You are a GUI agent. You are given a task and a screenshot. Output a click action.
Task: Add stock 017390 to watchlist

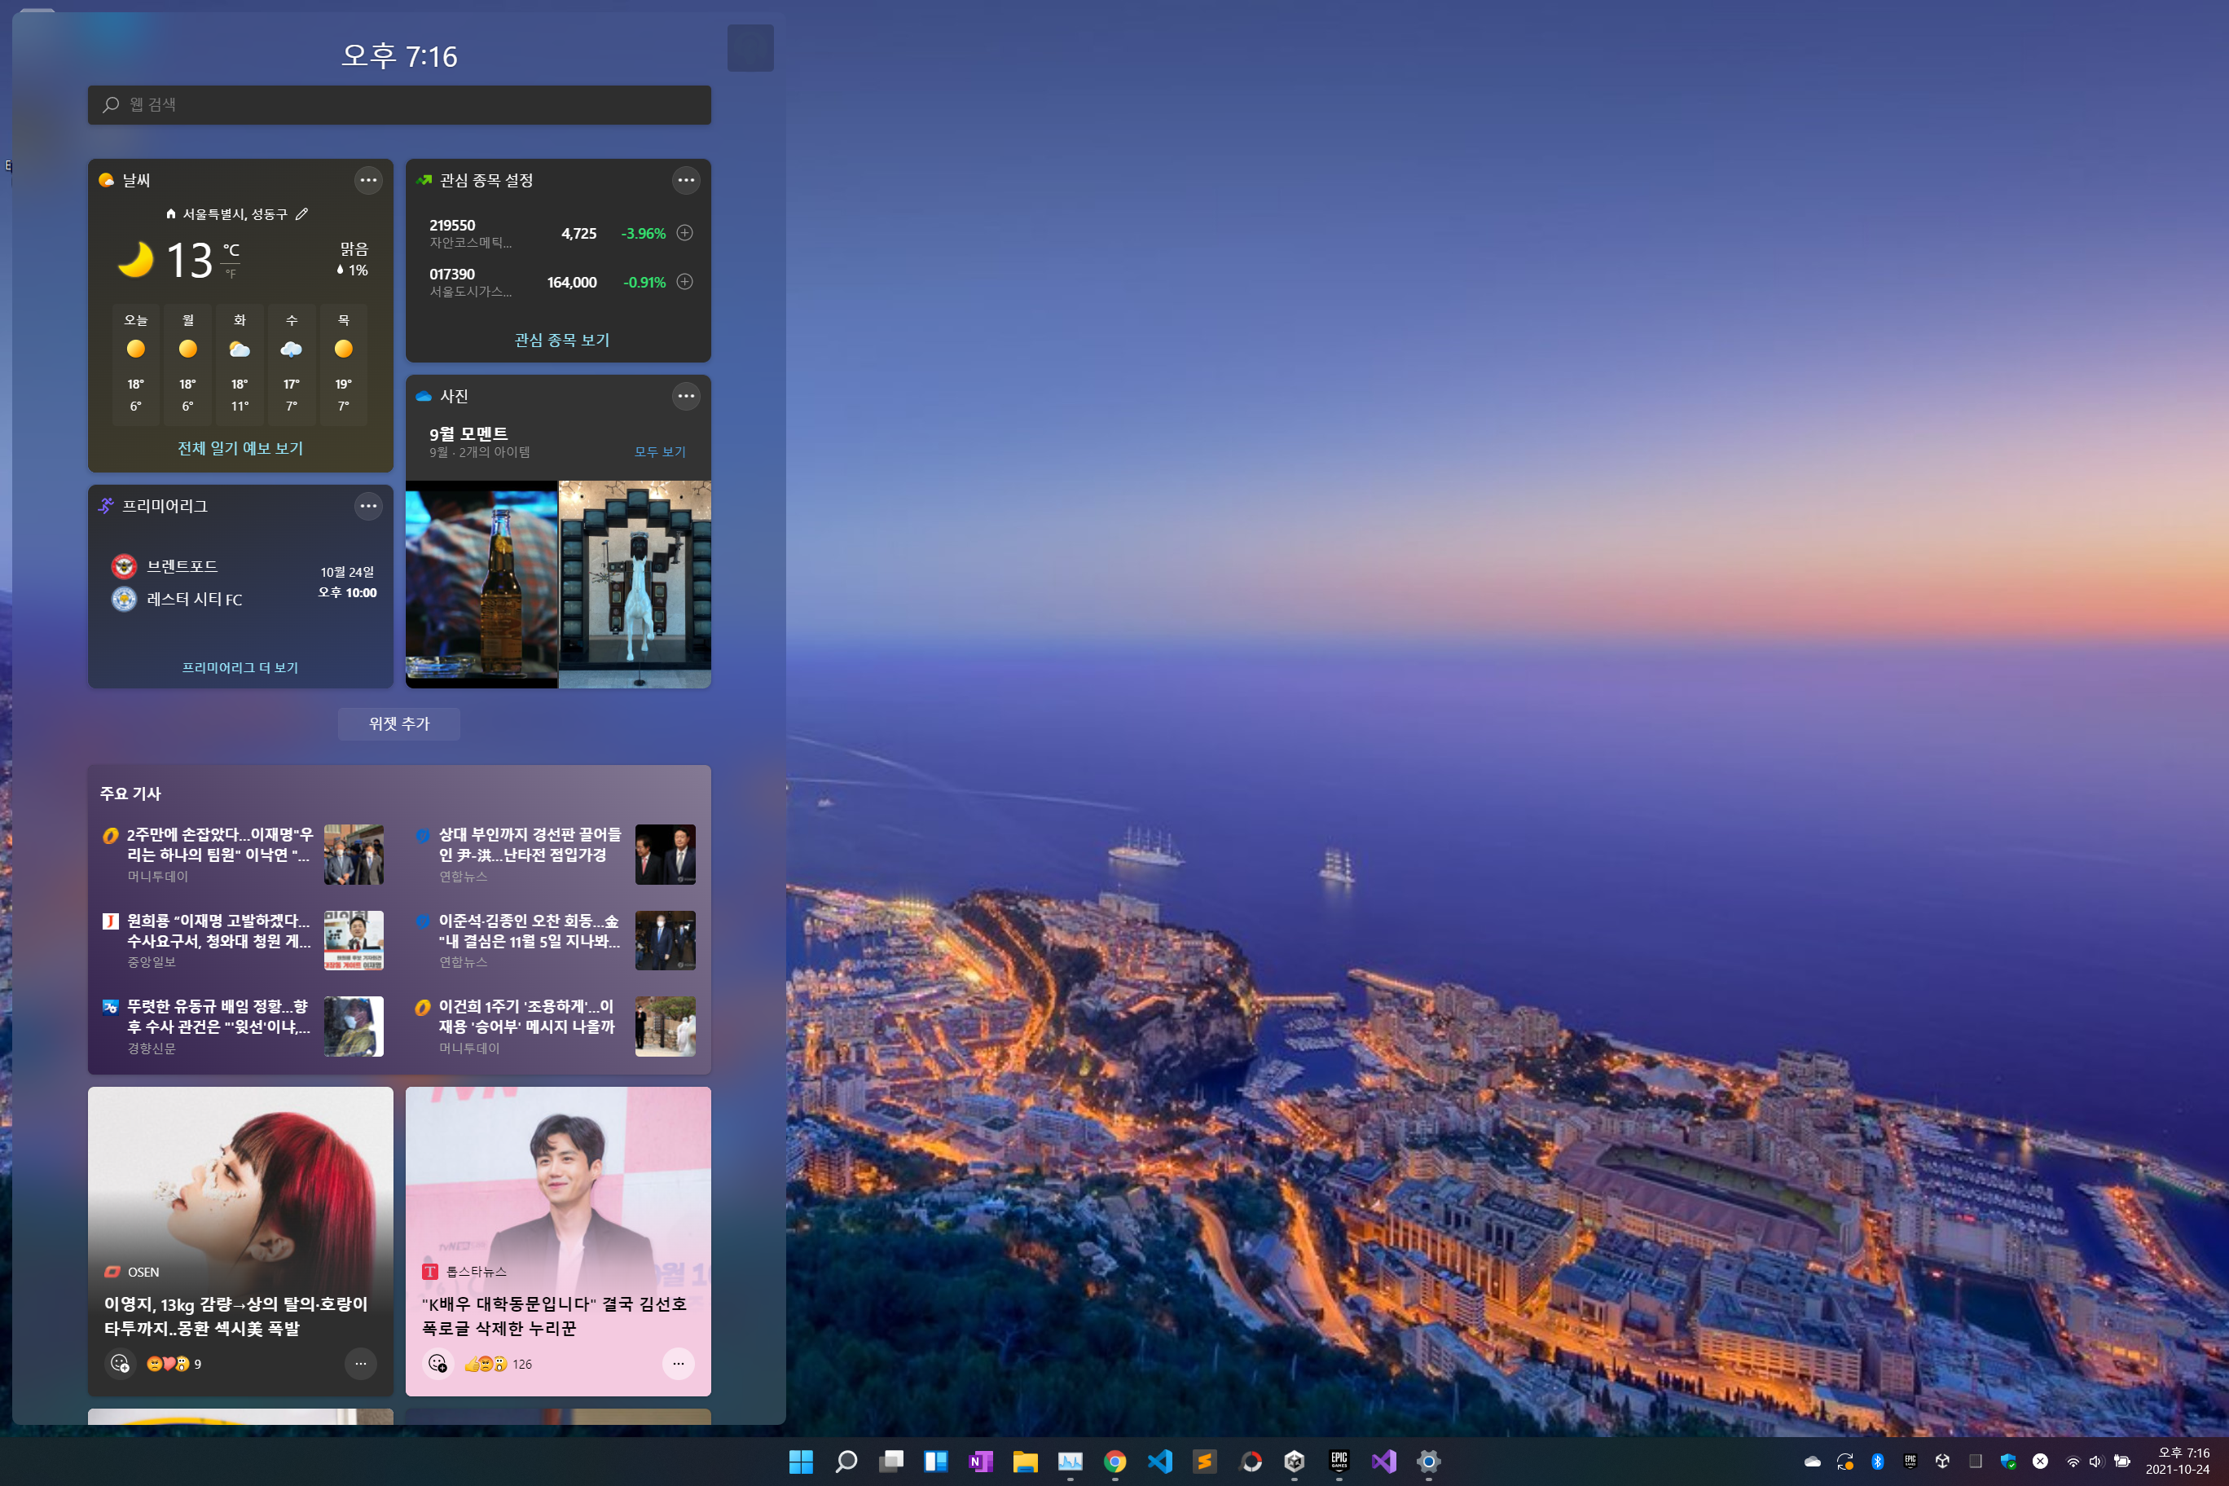coord(684,281)
